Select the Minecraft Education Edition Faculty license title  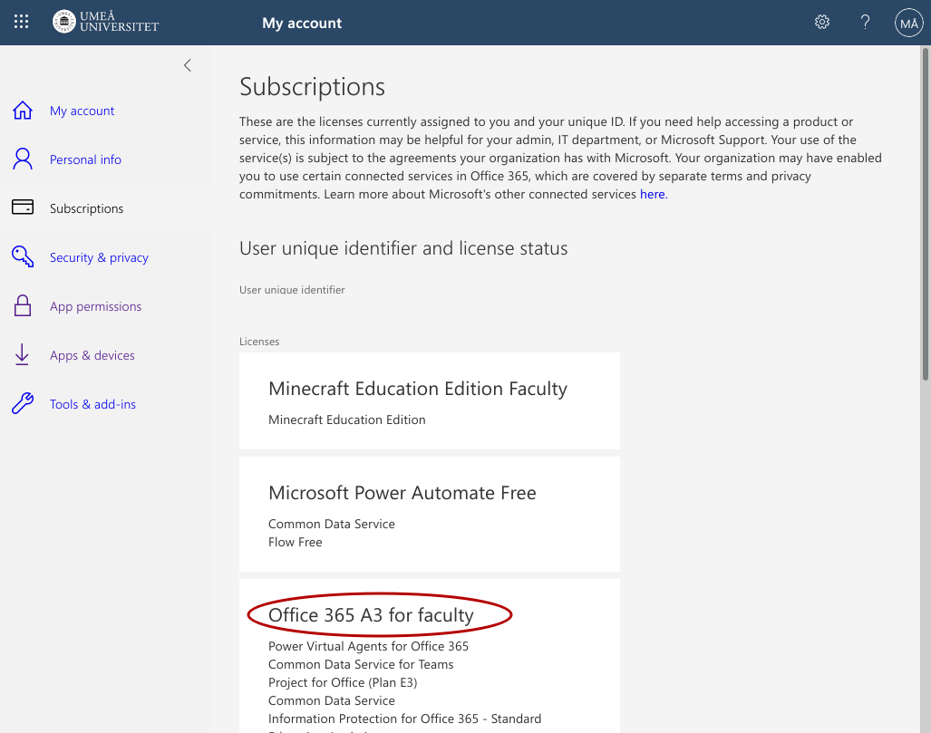tap(418, 389)
